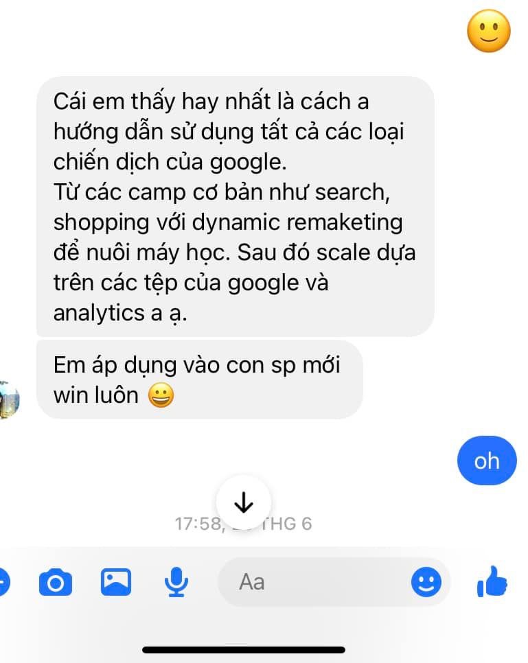Tap the blue "oh" sent message bubble

(487, 461)
